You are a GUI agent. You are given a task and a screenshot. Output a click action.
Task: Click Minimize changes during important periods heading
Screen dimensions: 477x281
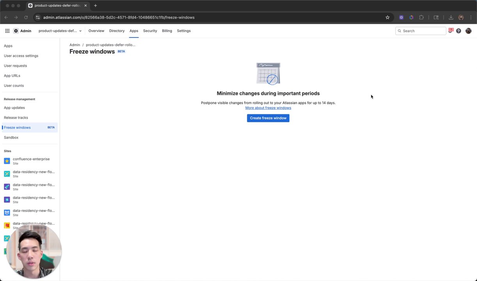(x=268, y=93)
